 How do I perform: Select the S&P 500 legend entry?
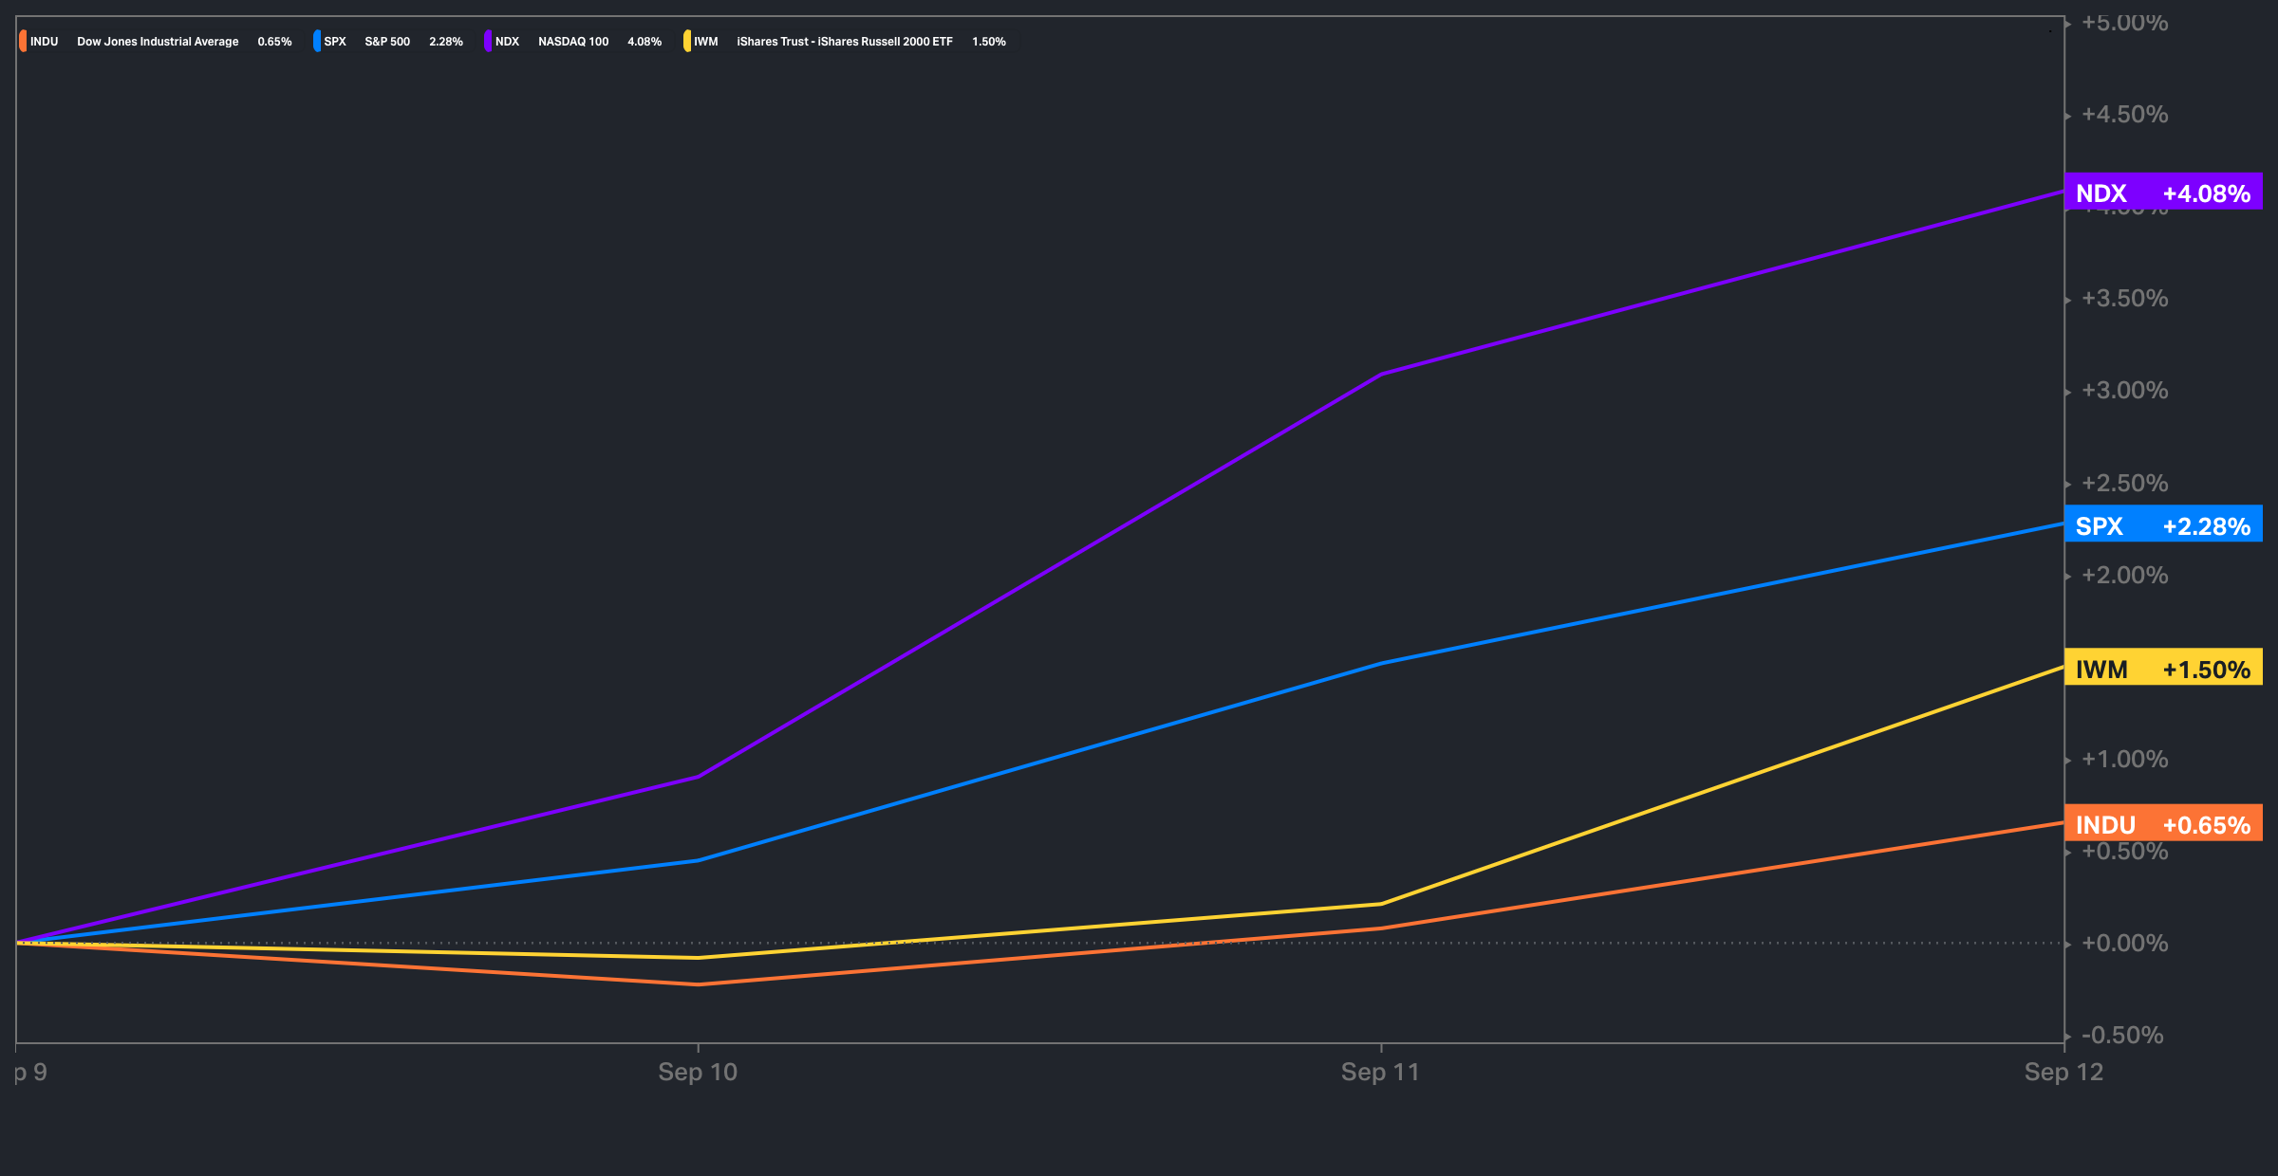(387, 42)
